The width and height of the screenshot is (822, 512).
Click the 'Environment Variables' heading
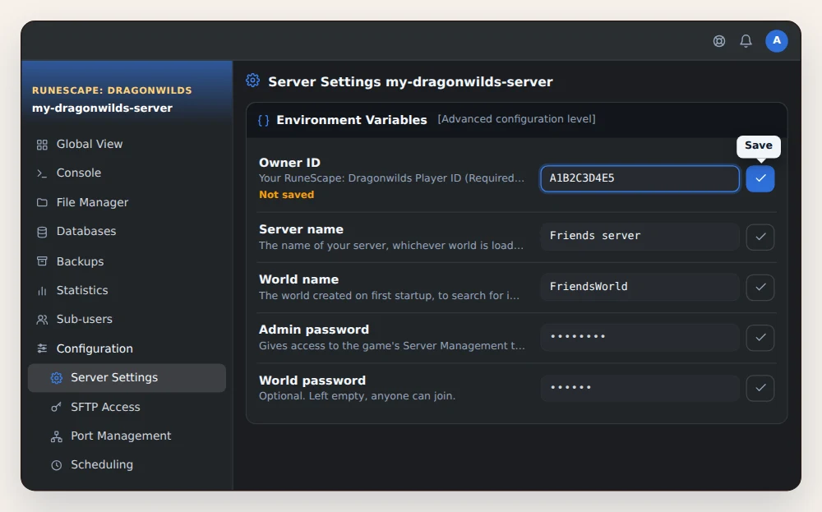tap(352, 120)
